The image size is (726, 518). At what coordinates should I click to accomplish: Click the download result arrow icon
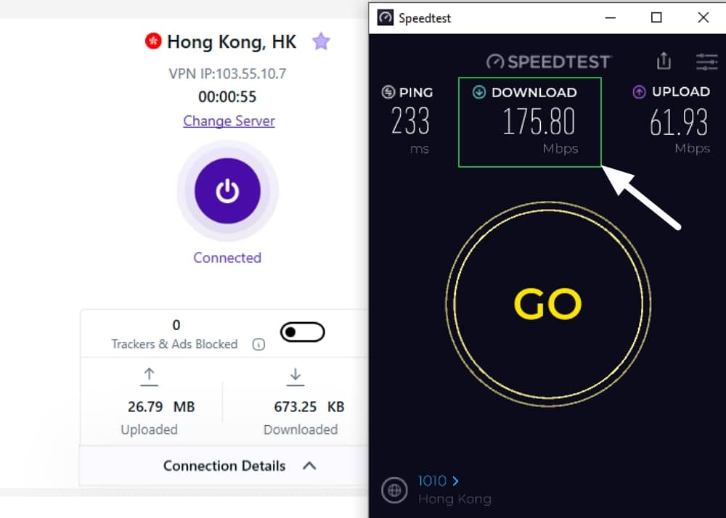click(x=478, y=92)
